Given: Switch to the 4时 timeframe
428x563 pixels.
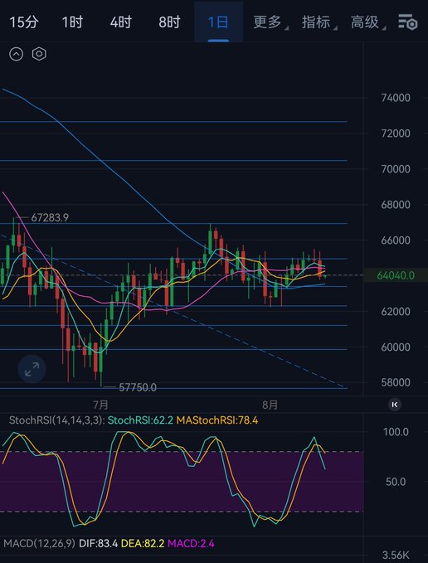Looking at the screenshot, I should (x=120, y=22).
